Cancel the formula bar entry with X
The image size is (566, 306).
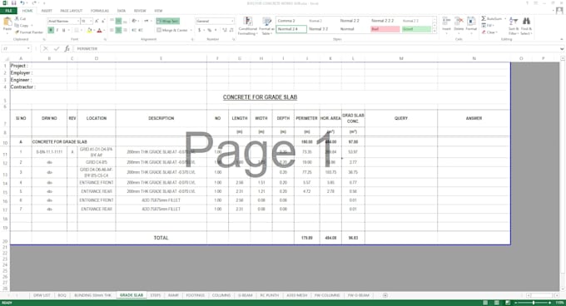click(x=46, y=48)
